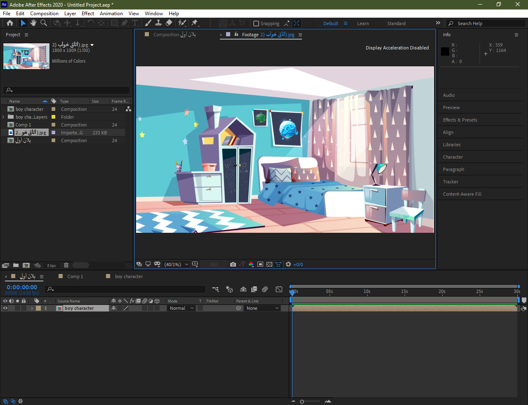Click the 8 bpc color depth button
528x405 pixels.
coord(52,266)
